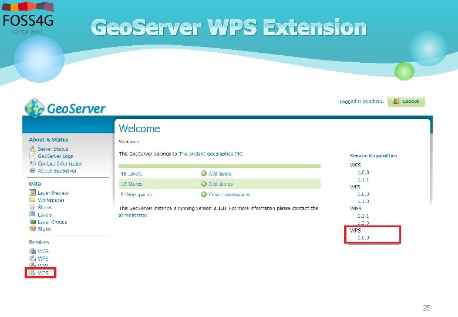Click the About & Status heading

click(x=49, y=140)
